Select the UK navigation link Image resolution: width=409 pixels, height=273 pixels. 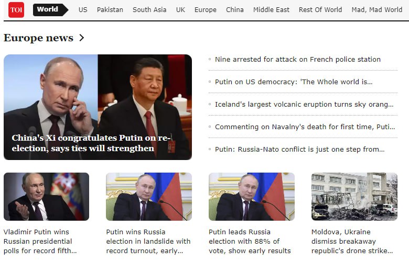(180, 10)
